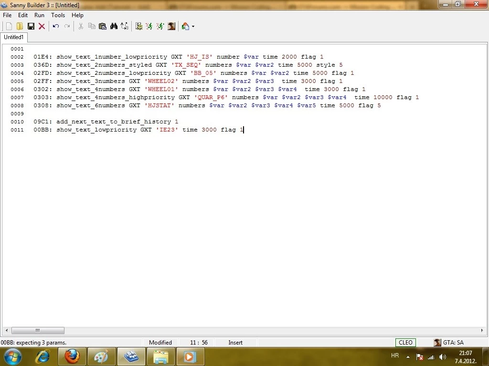This screenshot has height=366, width=489.
Task: Toggle Insert mode in status bar
Action: tap(235, 342)
